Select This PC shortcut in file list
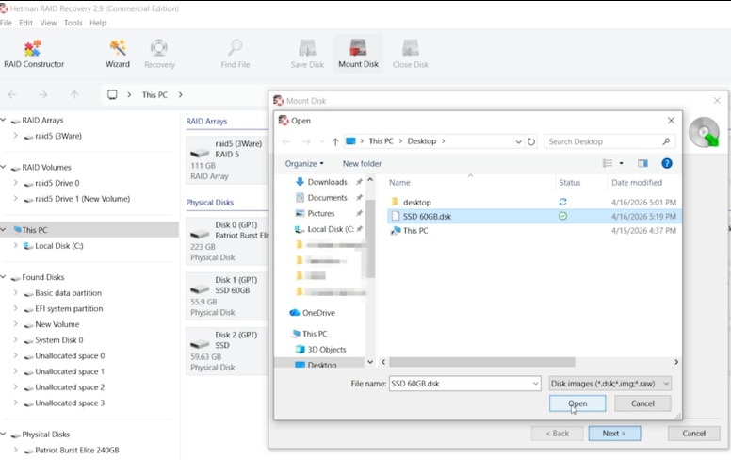The height and width of the screenshot is (460, 731). tap(415, 230)
